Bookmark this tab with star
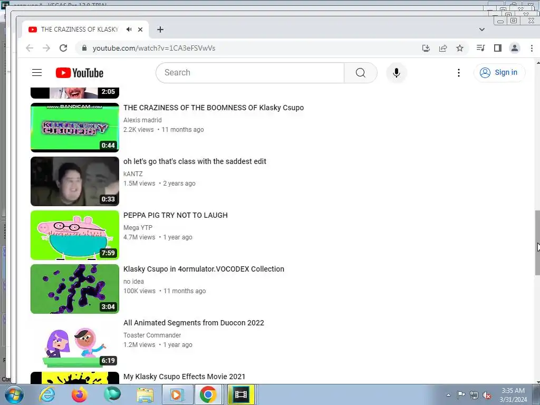The height and width of the screenshot is (405, 540). pos(460,48)
